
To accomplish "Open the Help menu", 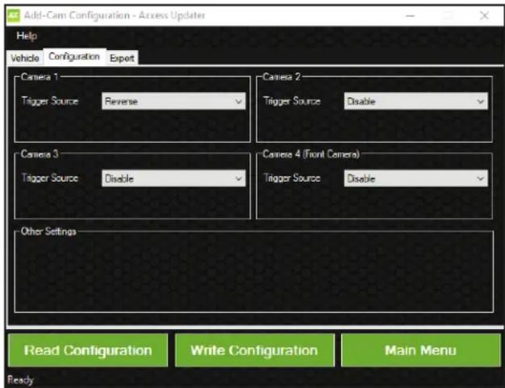I will pos(27,35).
